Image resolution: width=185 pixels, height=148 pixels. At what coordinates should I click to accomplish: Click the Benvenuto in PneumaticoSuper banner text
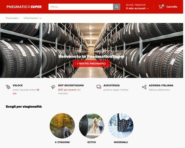click(92, 56)
